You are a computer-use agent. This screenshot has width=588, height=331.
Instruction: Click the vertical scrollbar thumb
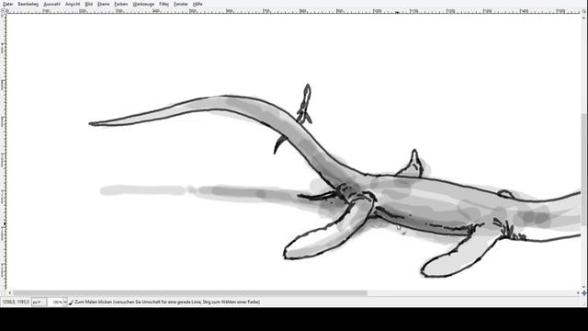tap(584, 169)
